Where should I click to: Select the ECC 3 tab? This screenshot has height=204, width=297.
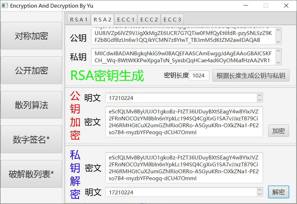click(172, 19)
